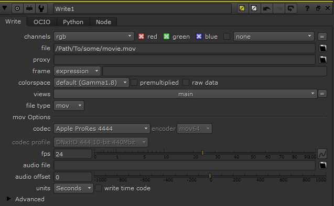Browse for audio file with folder icon
334x206 pixels.
coord(323,165)
